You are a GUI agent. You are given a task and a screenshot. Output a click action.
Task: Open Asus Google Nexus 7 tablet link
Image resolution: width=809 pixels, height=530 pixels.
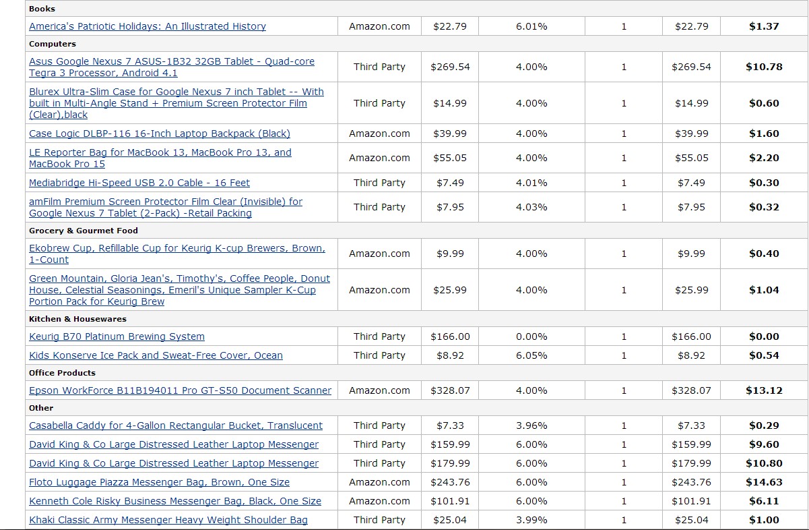172,67
